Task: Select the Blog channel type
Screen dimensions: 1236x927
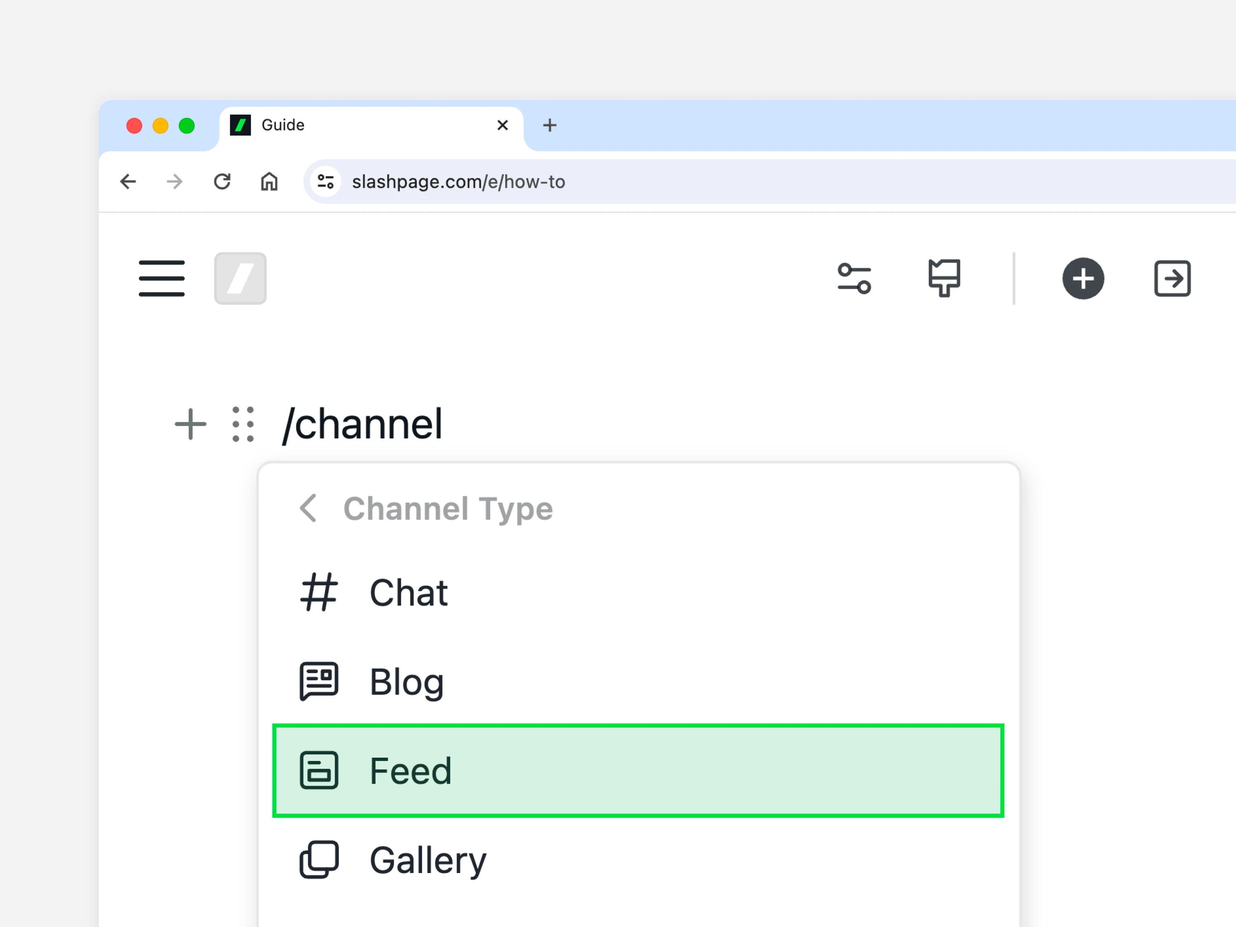Action: point(638,682)
